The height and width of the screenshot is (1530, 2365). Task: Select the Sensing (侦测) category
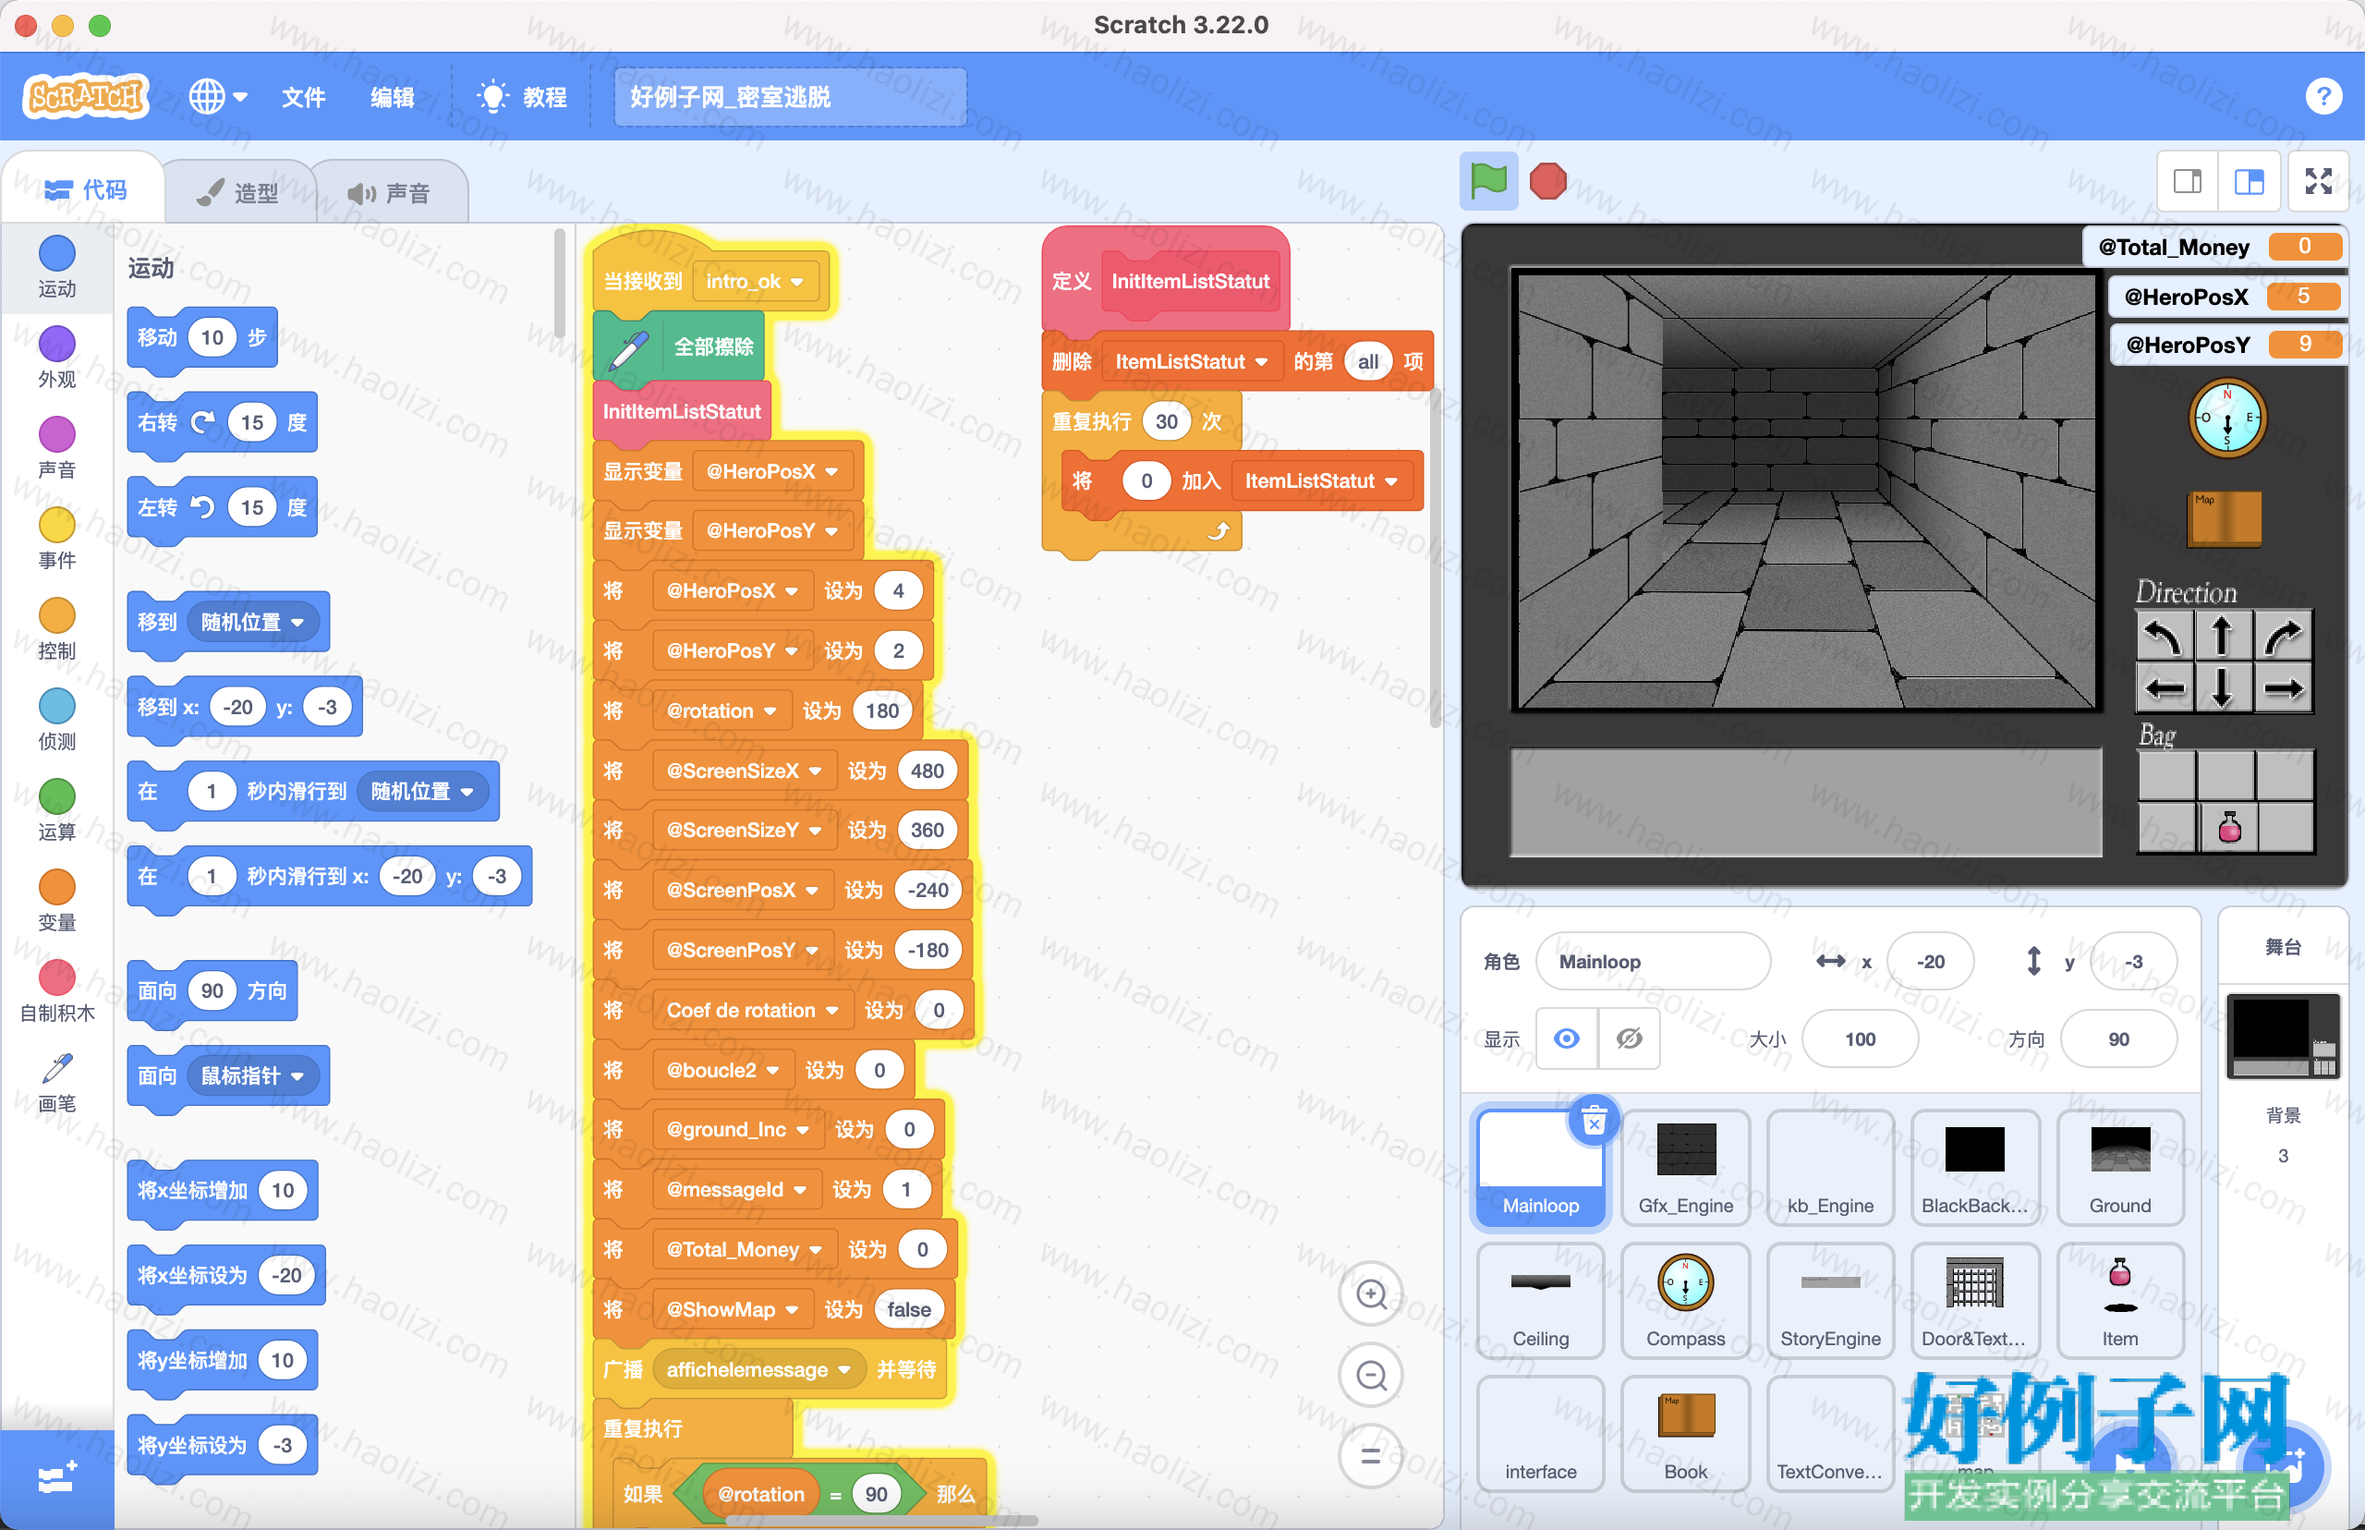(56, 720)
